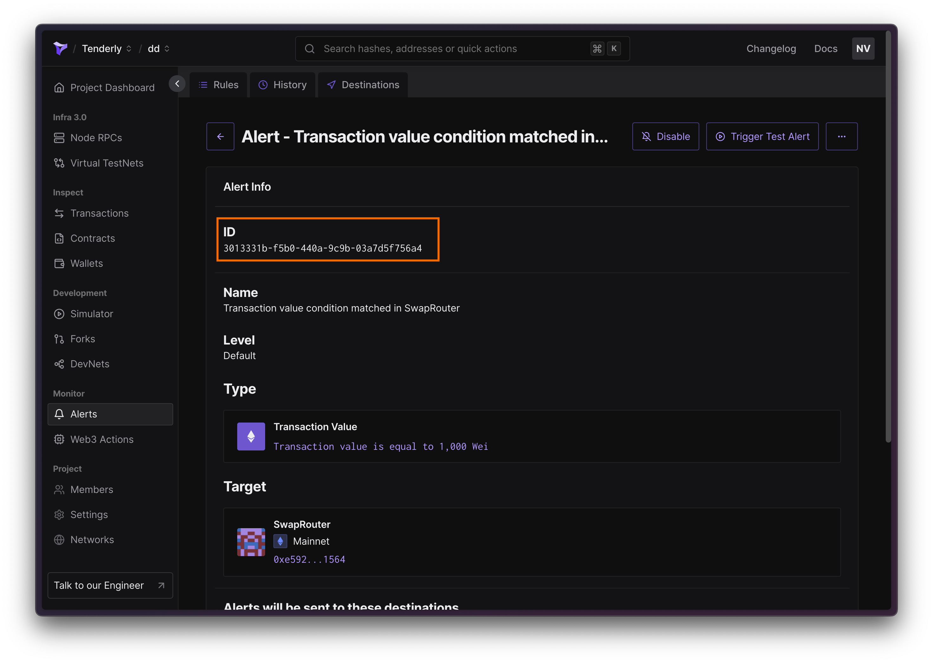Click the Project Dashboard home icon

point(59,87)
